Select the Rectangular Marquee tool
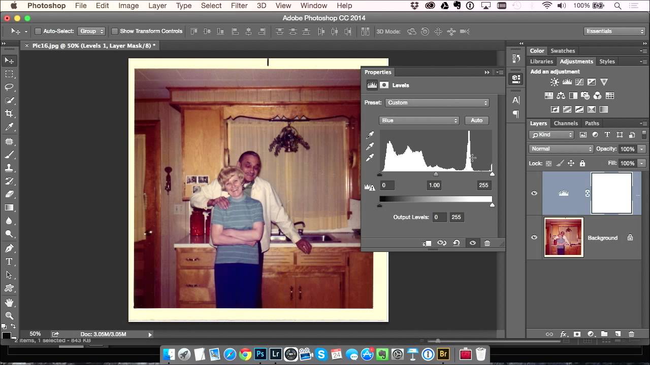 tap(9, 74)
